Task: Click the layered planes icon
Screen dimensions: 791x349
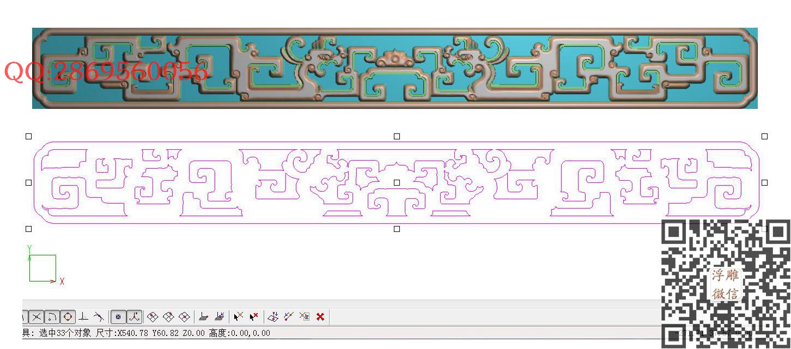Action: (204, 316)
